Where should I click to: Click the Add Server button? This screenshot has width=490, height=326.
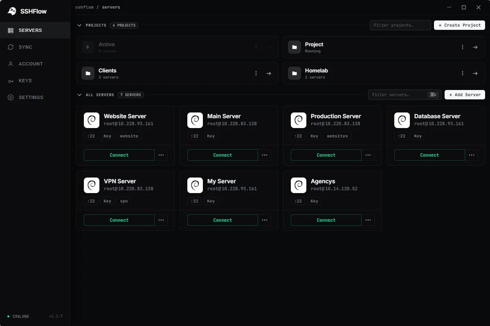click(x=465, y=95)
